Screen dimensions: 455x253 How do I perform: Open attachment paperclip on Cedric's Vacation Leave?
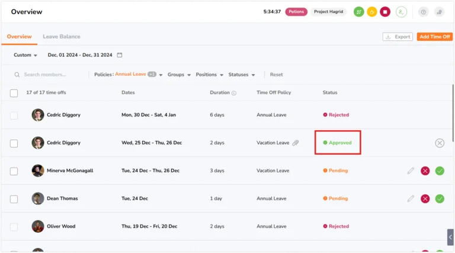pyautogui.click(x=296, y=143)
